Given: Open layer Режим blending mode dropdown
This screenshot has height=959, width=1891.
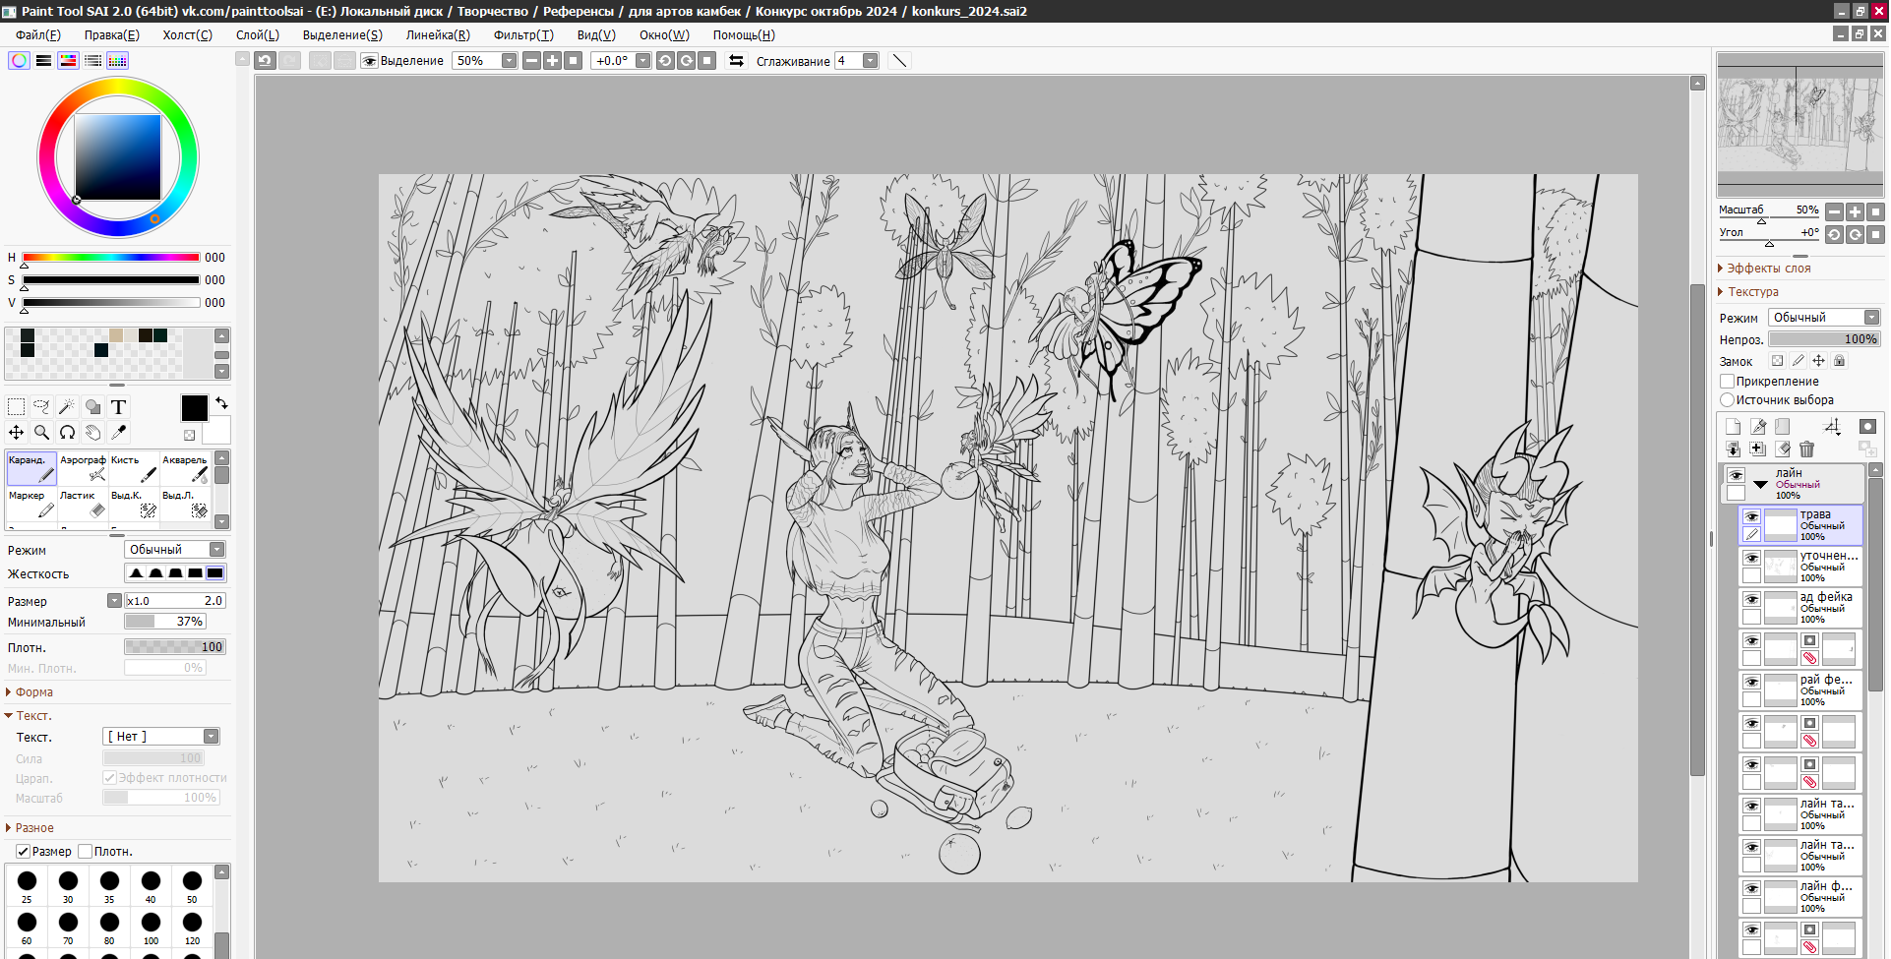Looking at the screenshot, I should 1824,318.
